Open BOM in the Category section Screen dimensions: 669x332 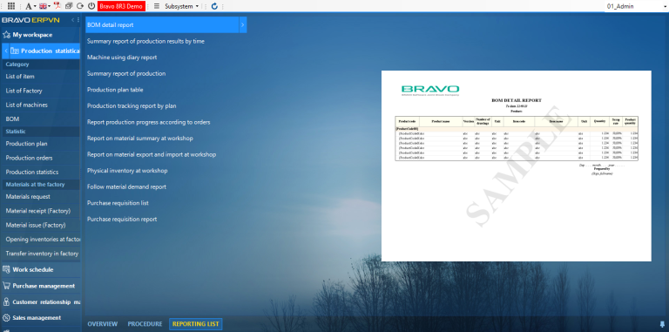tap(12, 119)
